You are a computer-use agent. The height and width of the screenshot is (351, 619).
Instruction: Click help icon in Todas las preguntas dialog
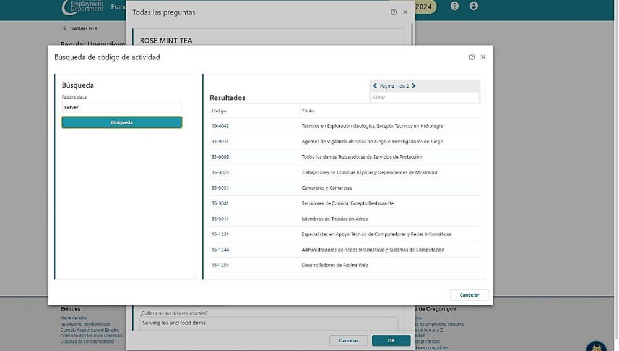(x=394, y=12)
